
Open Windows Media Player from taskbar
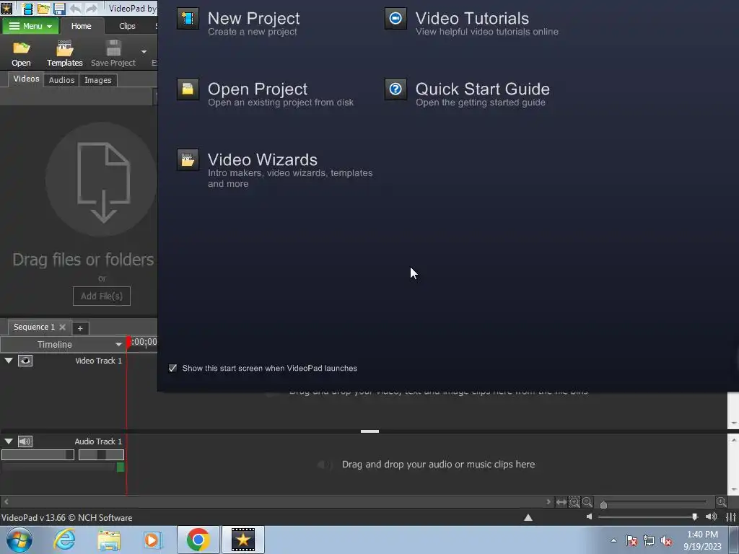pos(152,540)
